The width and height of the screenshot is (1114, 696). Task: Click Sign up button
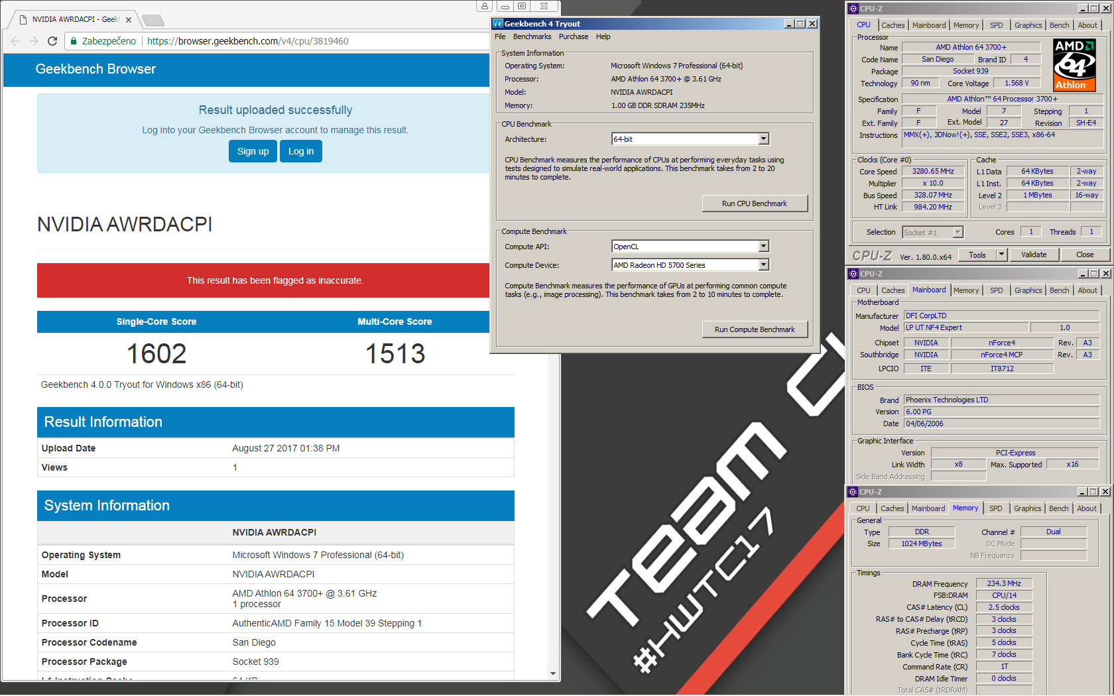point(253,151)
